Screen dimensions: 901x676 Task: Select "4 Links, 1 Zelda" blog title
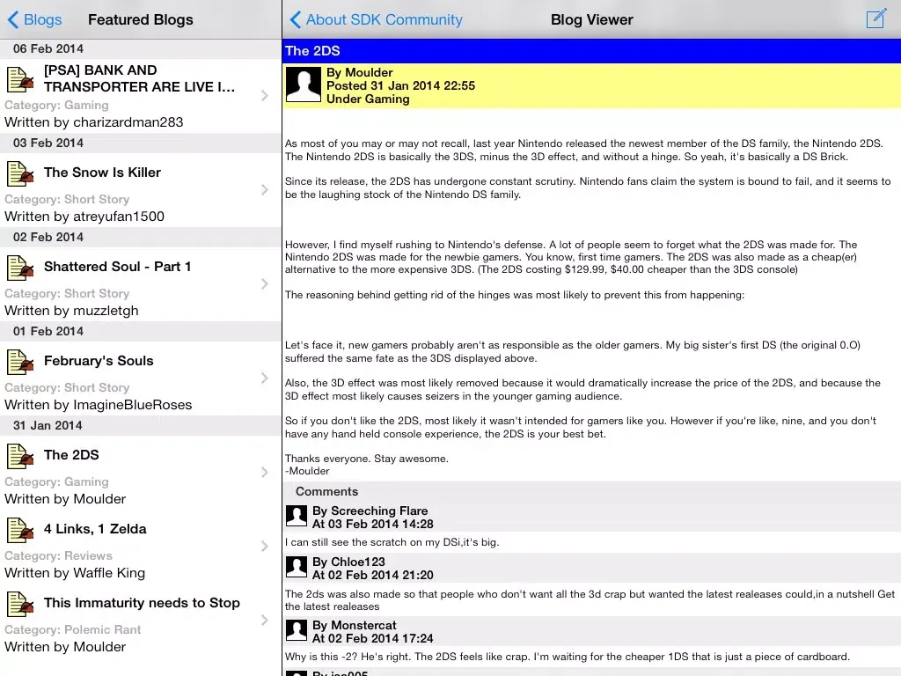(95, 529)
